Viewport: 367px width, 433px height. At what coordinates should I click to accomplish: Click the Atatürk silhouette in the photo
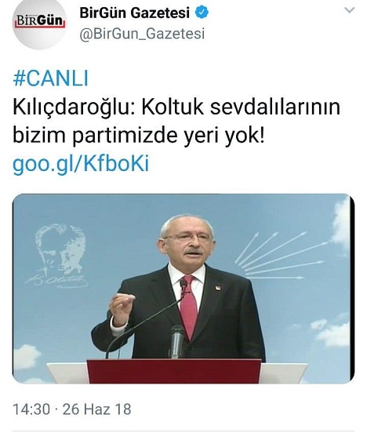[59, 247]
